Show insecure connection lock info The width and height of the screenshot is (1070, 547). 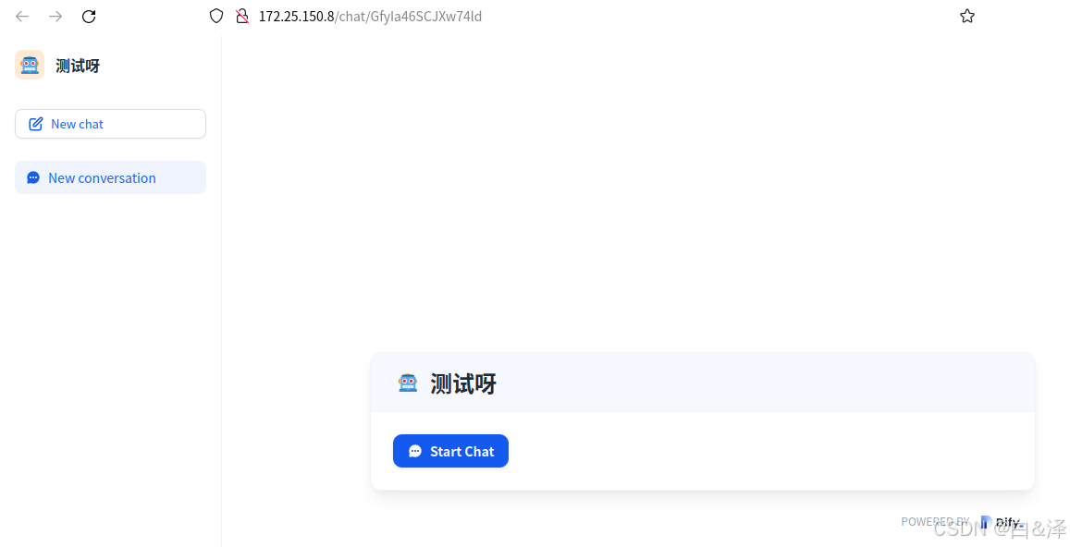point(241,17)
